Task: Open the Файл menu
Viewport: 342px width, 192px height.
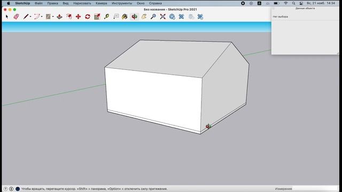Action: pyautogui.click(x=38, y=3)
